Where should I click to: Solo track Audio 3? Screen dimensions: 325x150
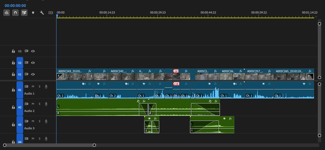coord(39,121)
